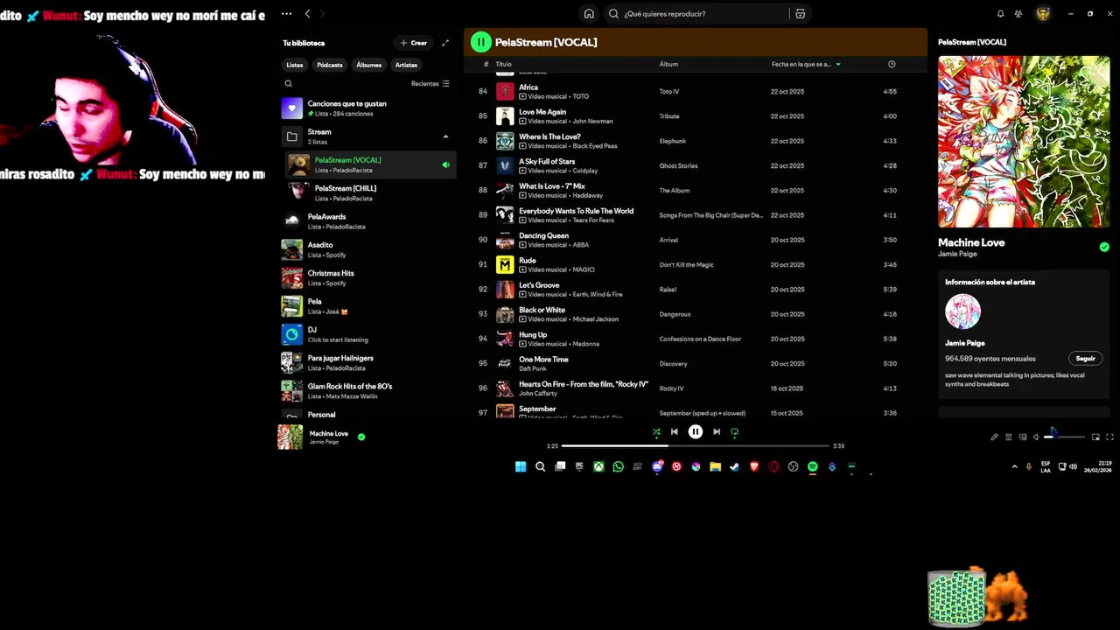Open Glam Rock Hits of the 80's

click(x=367, y=390)
